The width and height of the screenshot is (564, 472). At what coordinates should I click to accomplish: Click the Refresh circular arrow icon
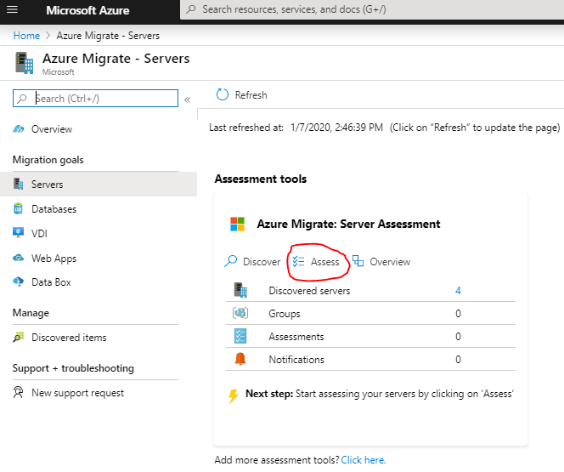point(223,94)
